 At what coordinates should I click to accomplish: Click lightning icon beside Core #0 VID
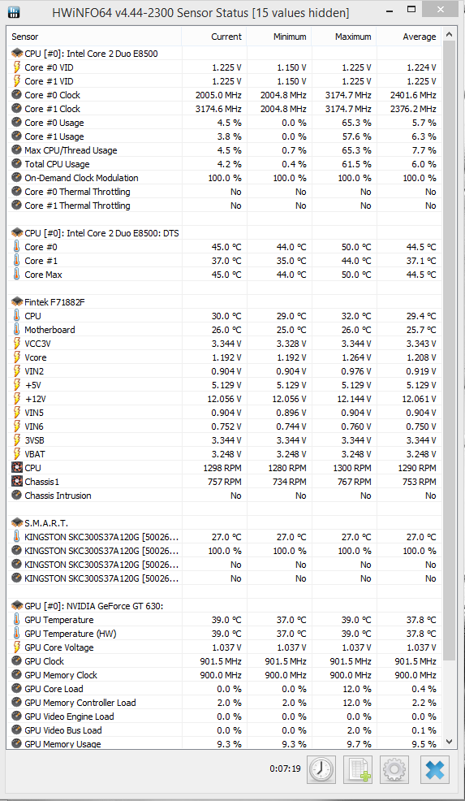click(17, 67)
